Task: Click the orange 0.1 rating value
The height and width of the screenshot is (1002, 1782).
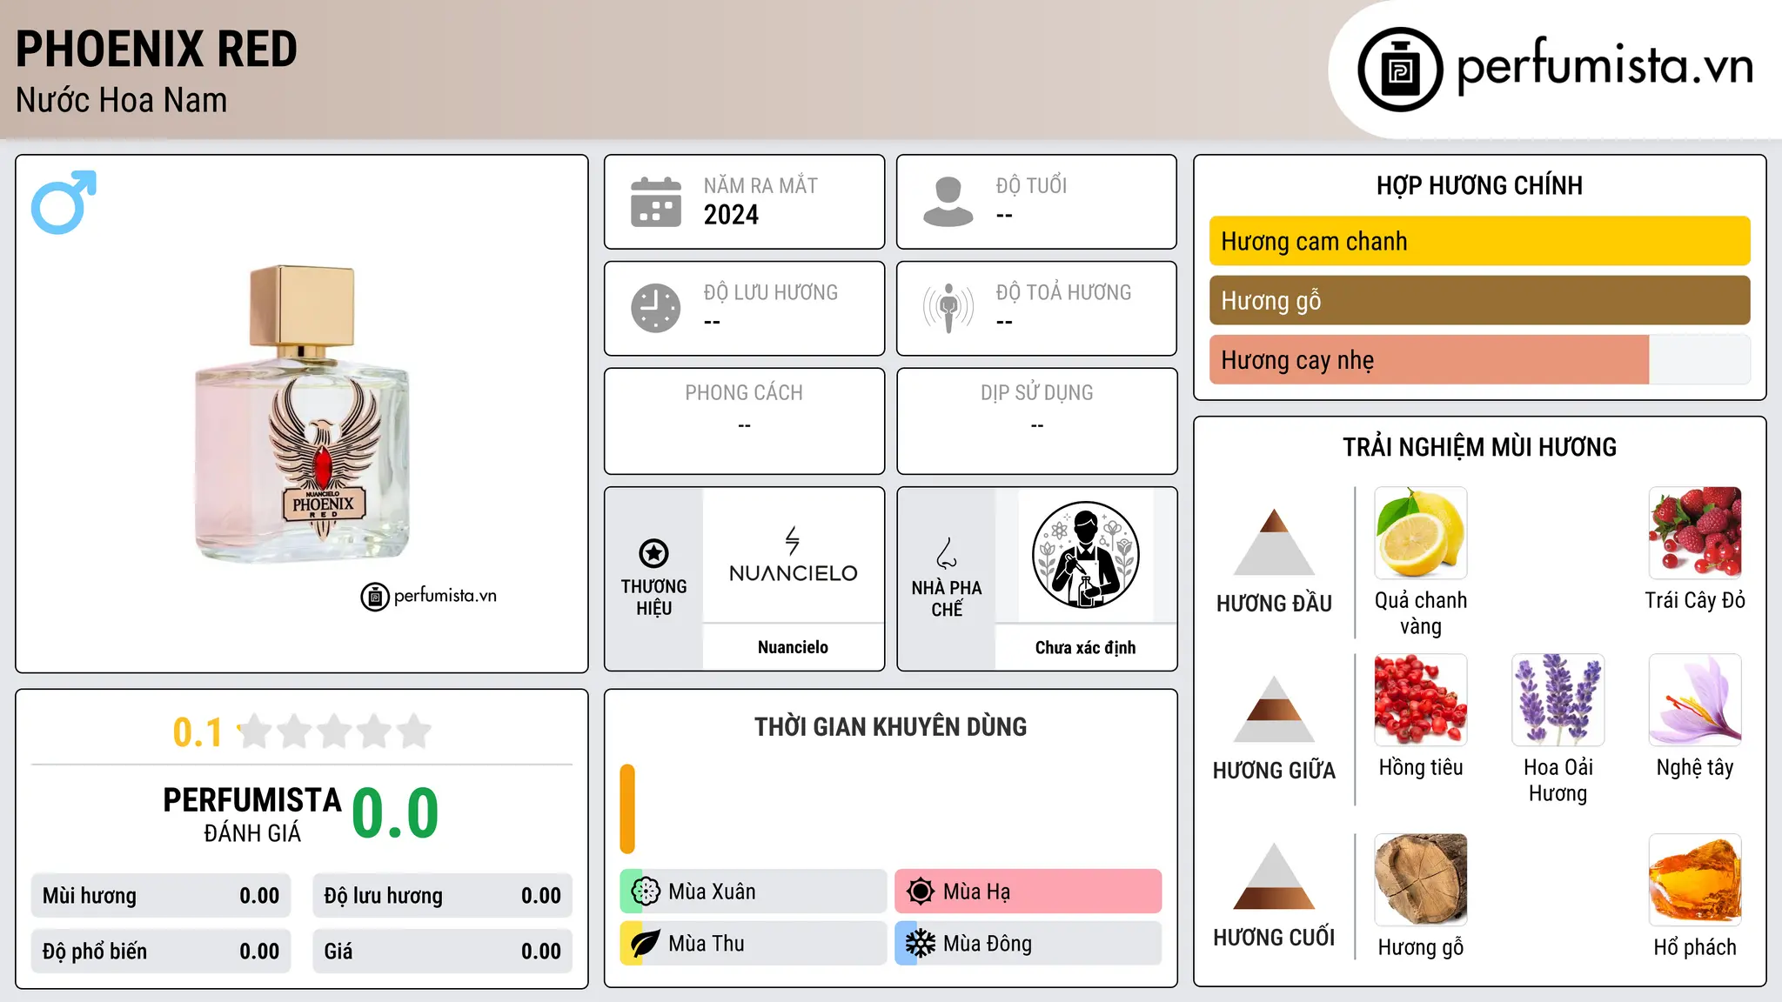Action: coord(198,732)
